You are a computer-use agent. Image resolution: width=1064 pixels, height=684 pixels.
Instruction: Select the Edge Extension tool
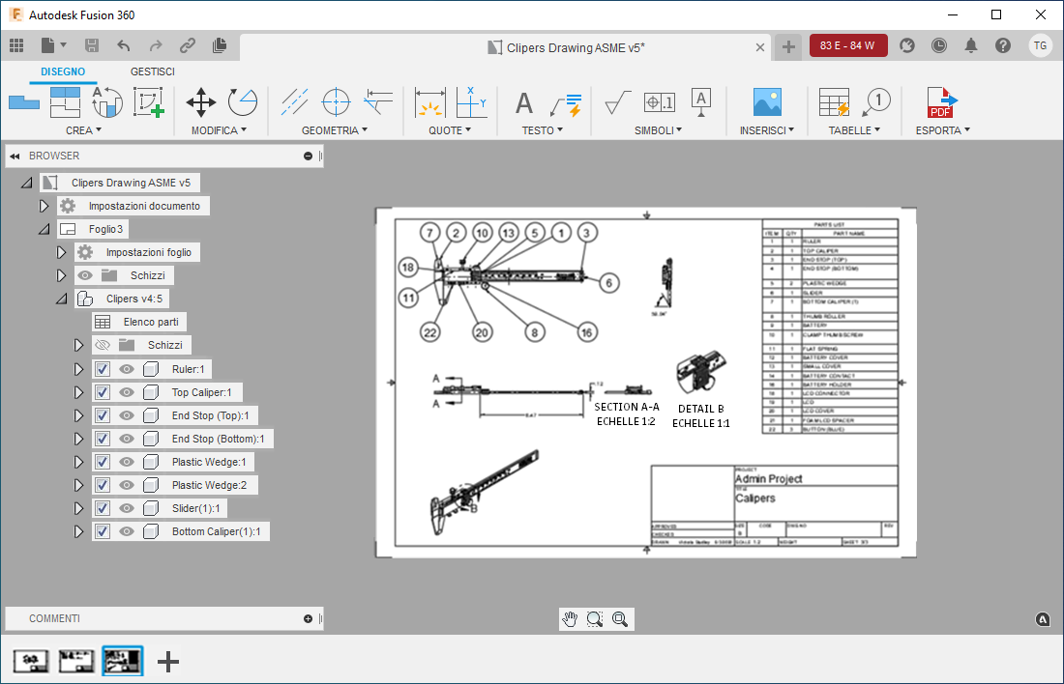tap(378, 102)
